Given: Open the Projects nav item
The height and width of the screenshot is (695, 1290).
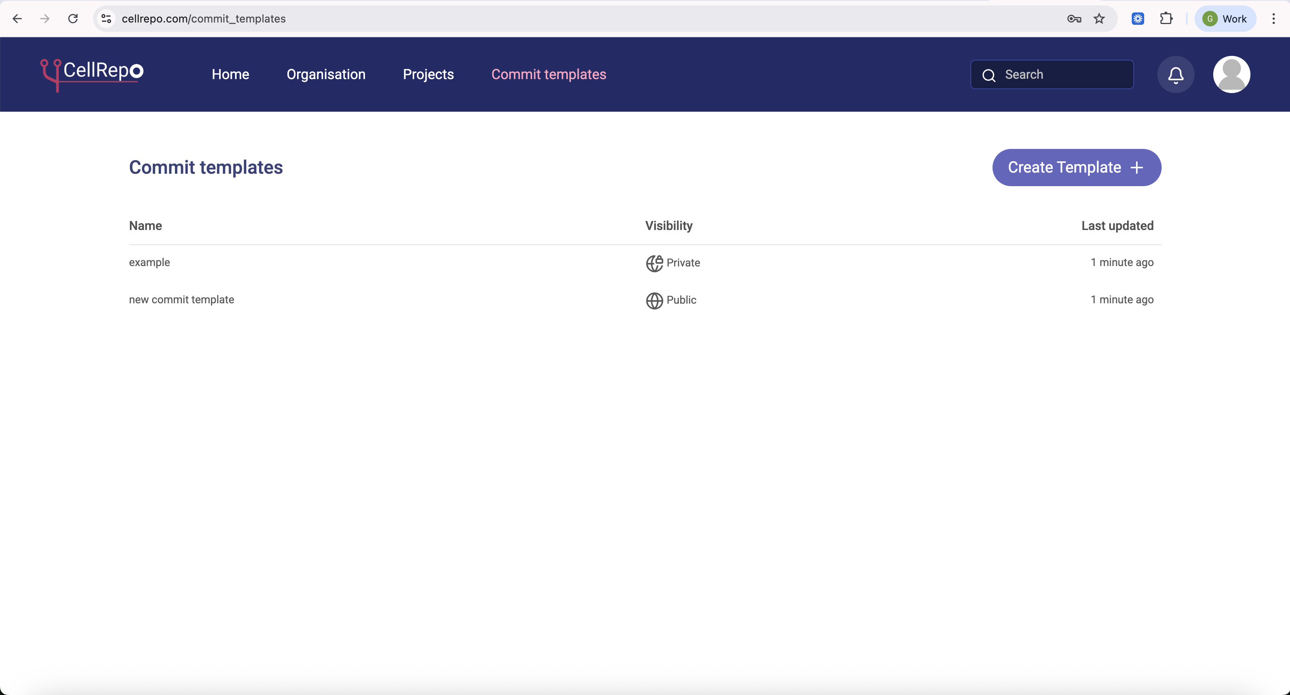Looking at the screenshot, I should pos(428,74).
